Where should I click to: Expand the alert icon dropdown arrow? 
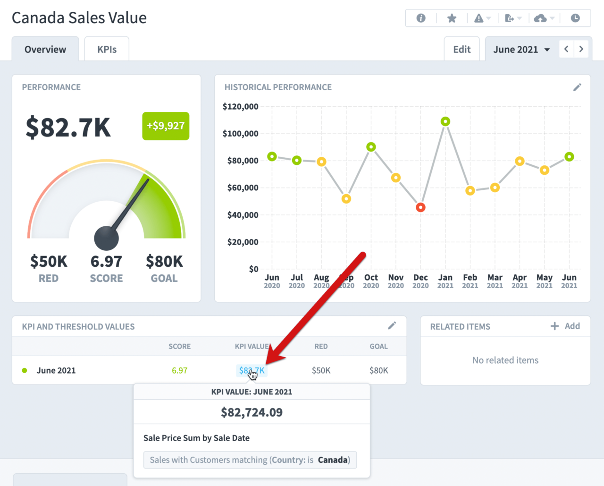(x=488, y=19)
